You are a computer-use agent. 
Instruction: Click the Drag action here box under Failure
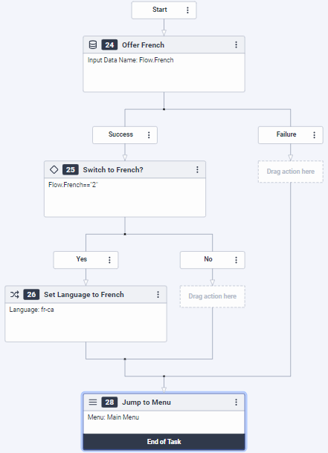point(290,172)
